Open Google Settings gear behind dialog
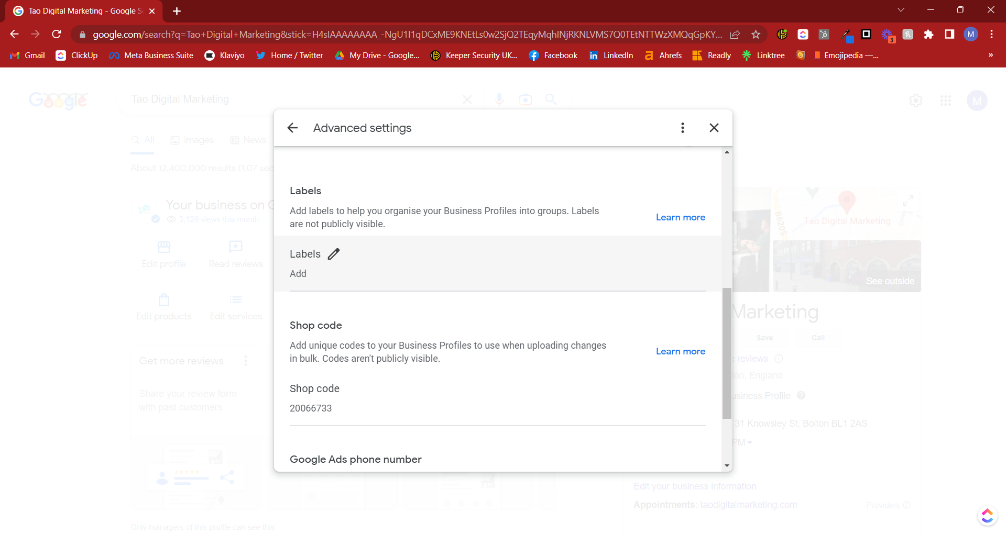This screenshot has height=534, width=1006. click(916, 101)
